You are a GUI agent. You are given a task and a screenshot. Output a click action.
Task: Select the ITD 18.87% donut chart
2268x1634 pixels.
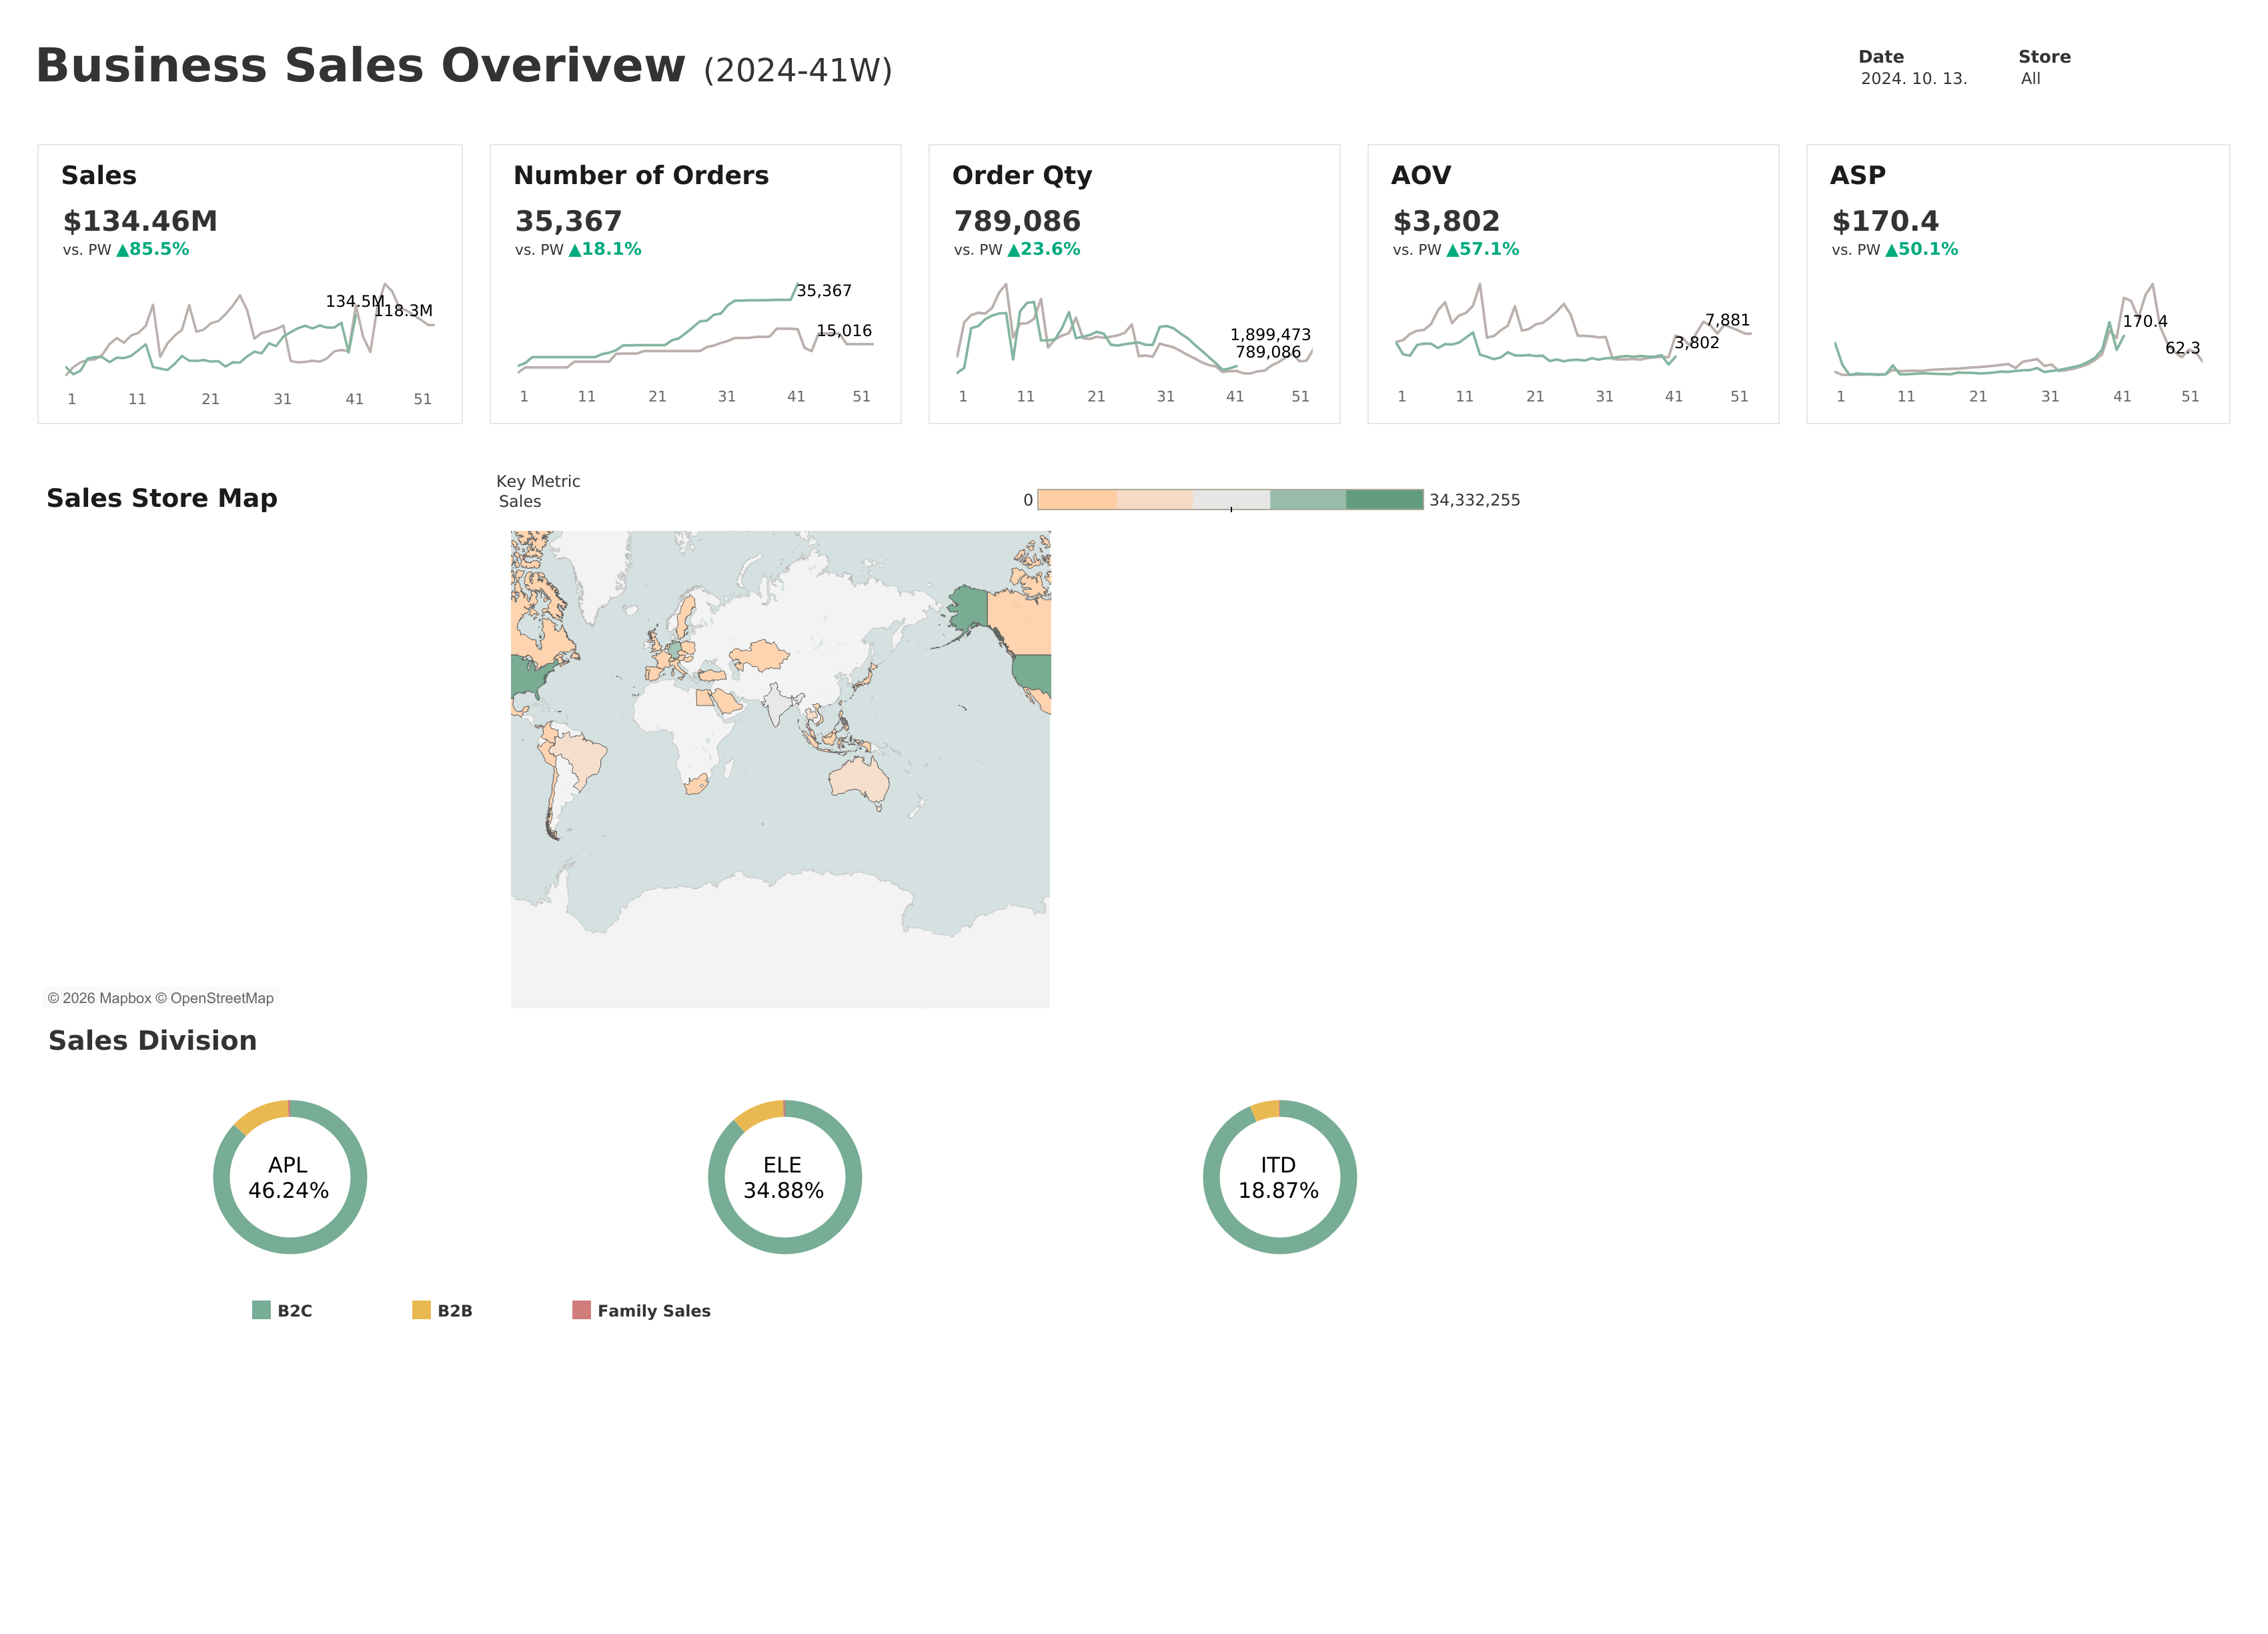(x=1280, y=1177)
